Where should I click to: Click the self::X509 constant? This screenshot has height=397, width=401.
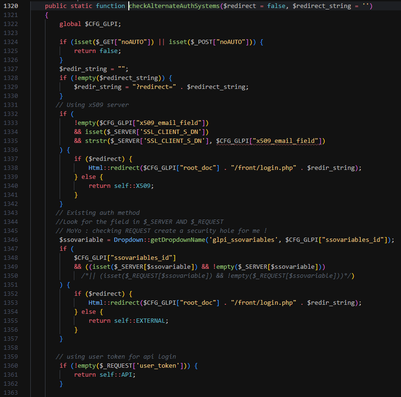(x=132, y=186)
